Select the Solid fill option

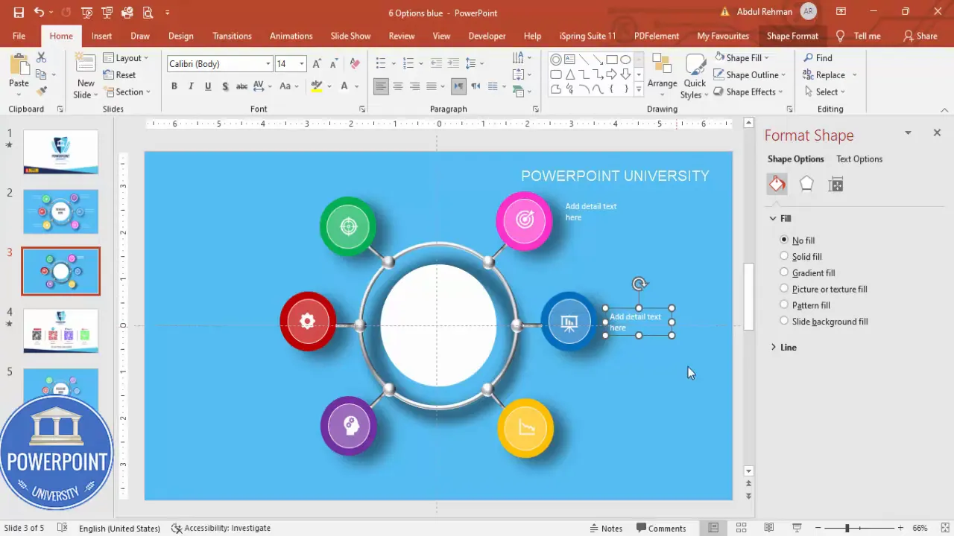(x=784, y=256)
